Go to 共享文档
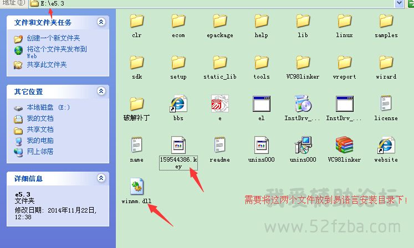This screenshot has height=248, width=414. pos(40,130)
